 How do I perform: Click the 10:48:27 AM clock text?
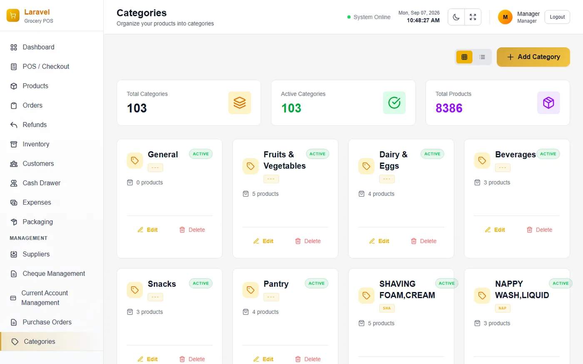[x=423, y=20]
